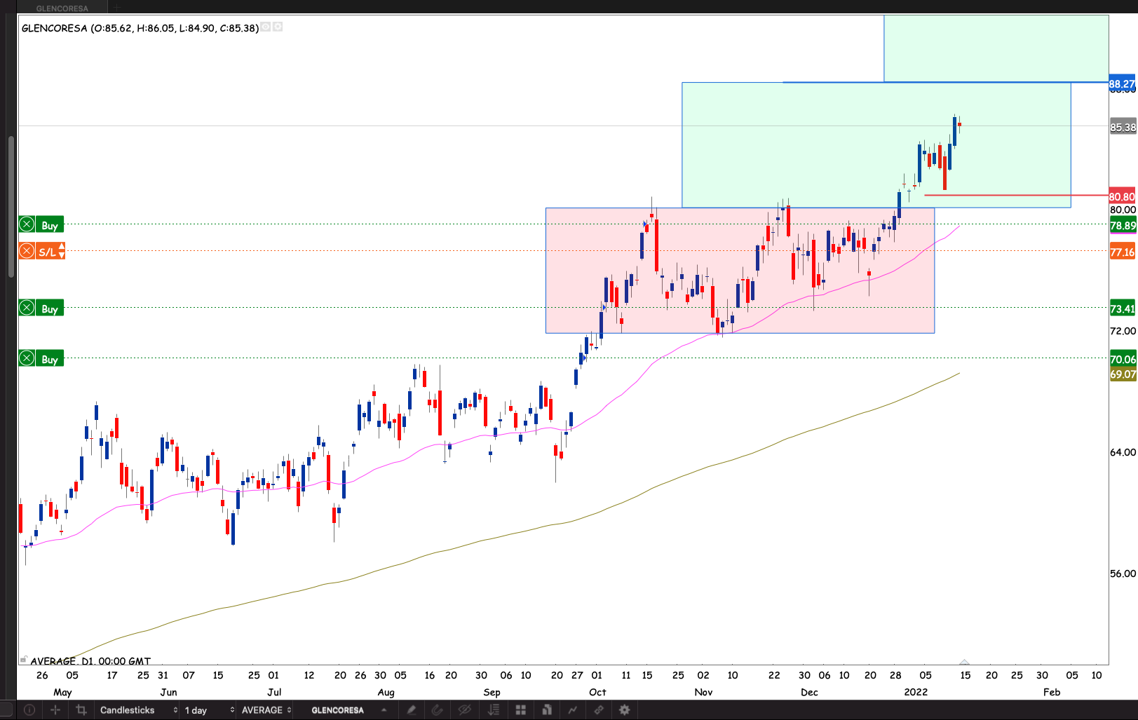Click the small gear beside OHLC header

click(278, 27)
